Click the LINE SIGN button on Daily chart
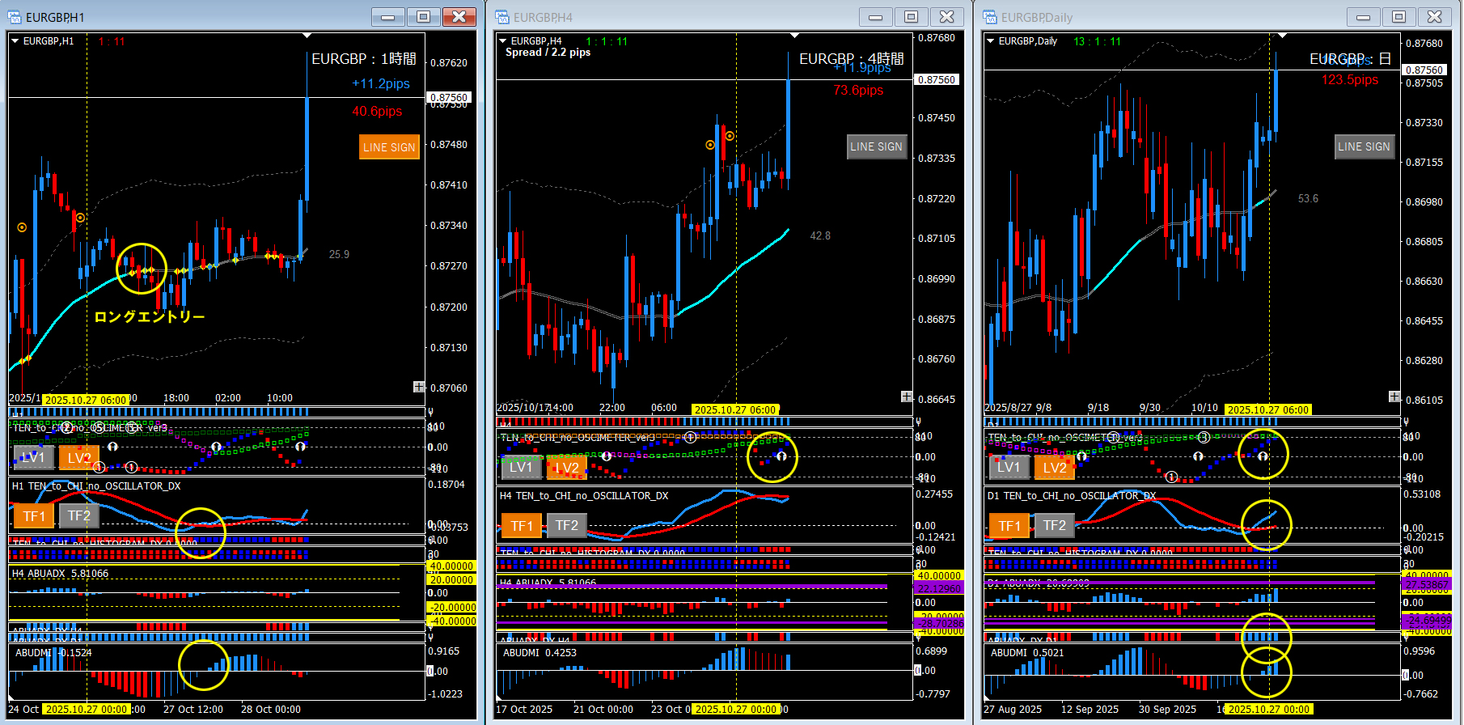This screenshot has height=725, width=1464. click(x=1365, y=146)
